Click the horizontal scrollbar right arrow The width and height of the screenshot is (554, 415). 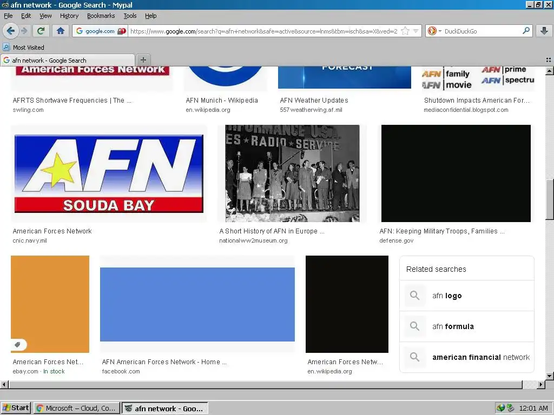click(541, 384)
